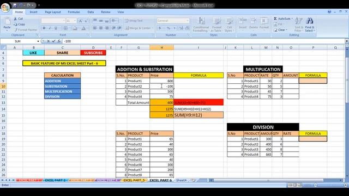Click the Percent Style icon
The width and height of the screenshot is (349, 196).
pos(169,28)
